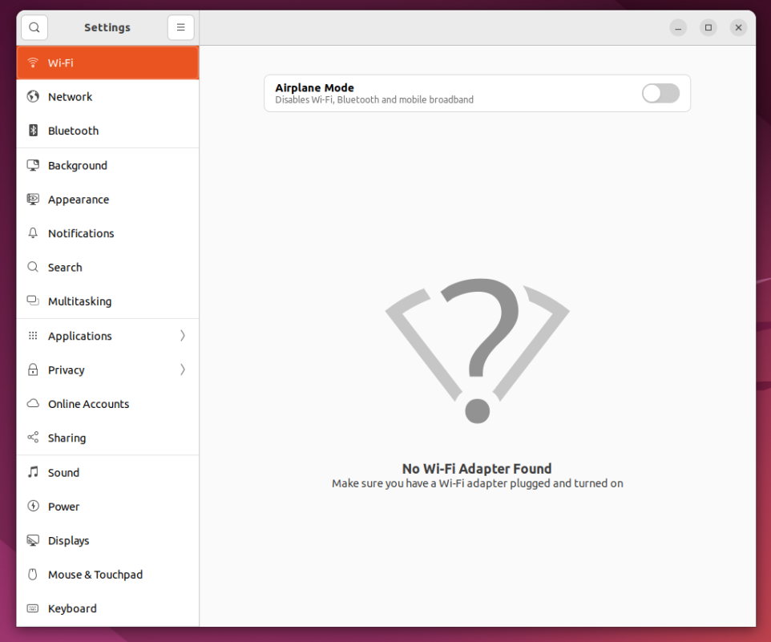Expand the Applications chevron arrow

(x=182, y=336)
